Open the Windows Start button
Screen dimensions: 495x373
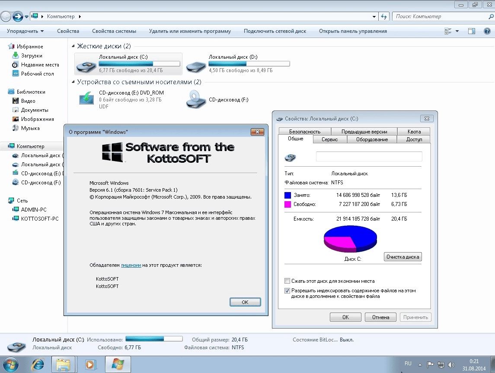pos(10,365)
